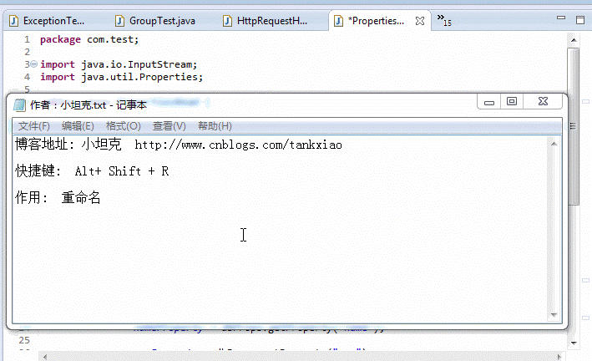Image resolution: width=592 pixels, height=361 pixels.
Task: Open the 文件(F) menu in Notepad
Action: (x=34, y=126)
